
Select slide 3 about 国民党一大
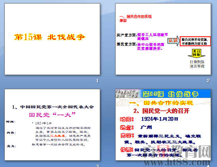52,125
